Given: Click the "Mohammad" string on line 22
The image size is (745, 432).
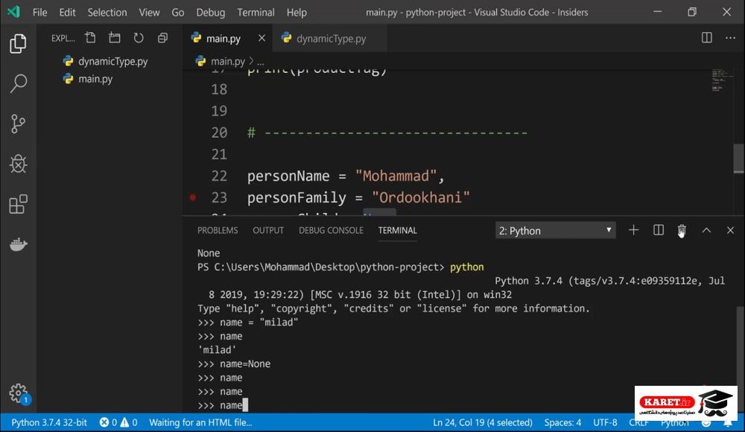Looking at the screenshot, I should (x=396, y=177).
